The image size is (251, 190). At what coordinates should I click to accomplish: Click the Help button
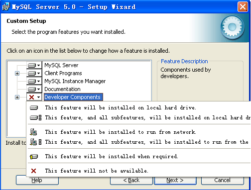click(x=37, y=180)
